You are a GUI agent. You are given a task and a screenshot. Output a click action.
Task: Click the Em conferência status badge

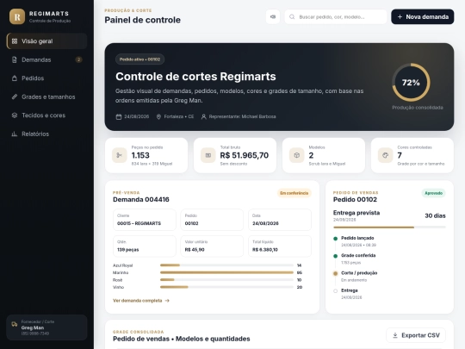tap(294, 193)
